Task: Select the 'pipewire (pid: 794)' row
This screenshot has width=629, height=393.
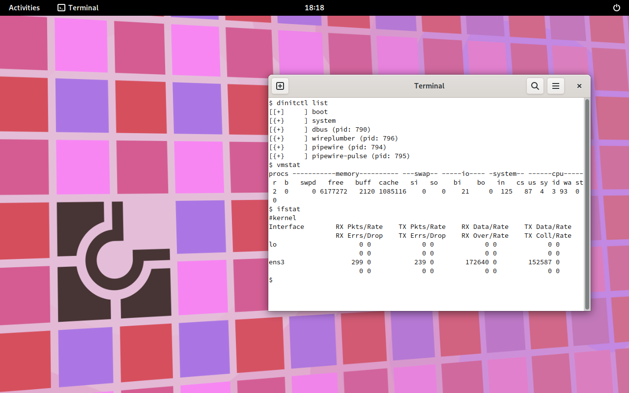Action: click(x=328, y=147)
